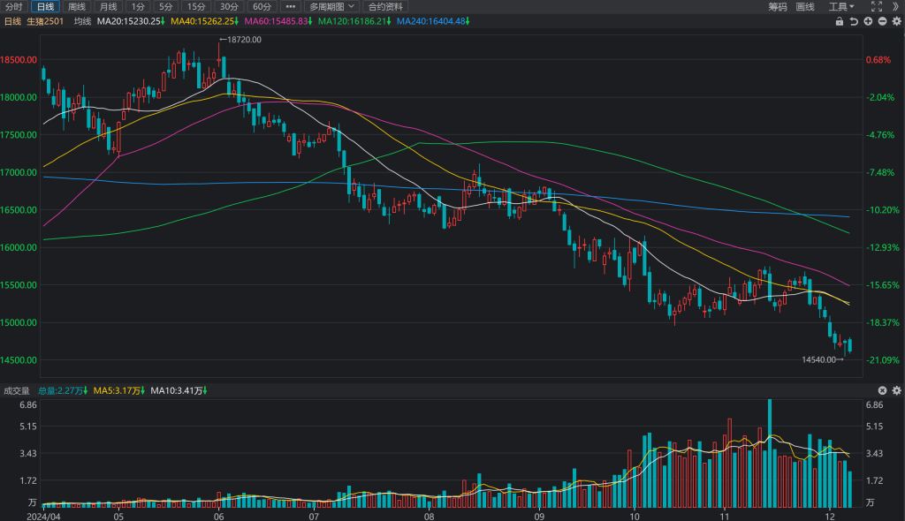
Task: Toggle the chart lock icon
Action: click(x=840, y=21)
